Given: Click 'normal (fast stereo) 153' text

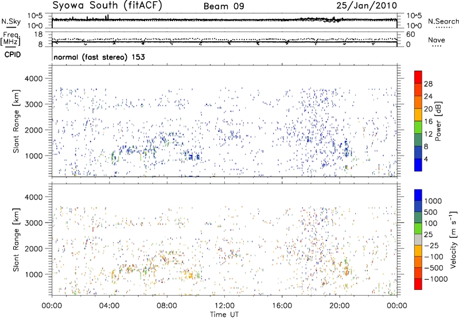Looking at the screenshot, I should [99, 57].
